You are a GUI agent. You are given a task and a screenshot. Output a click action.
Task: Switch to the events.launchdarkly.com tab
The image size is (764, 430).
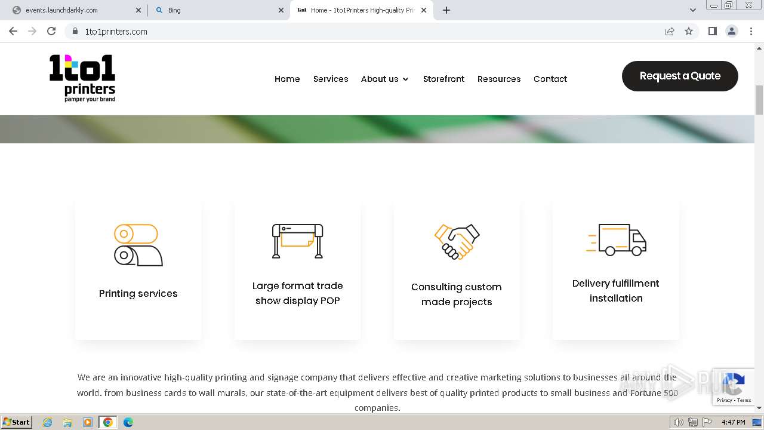pyautogui.click(x=76, y=10)
